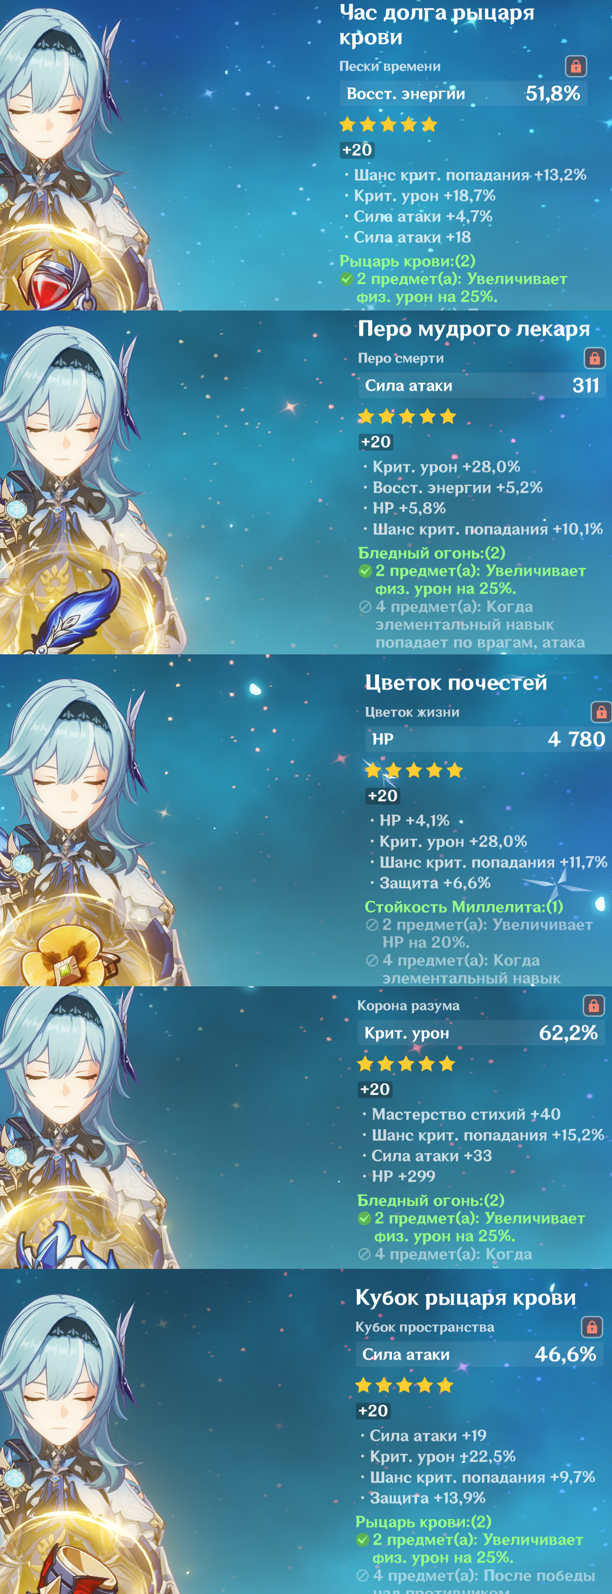Select the Крит. урон 62,2% main stat
This screenshot has height=1594, width=612.
tap(481, 1033)
